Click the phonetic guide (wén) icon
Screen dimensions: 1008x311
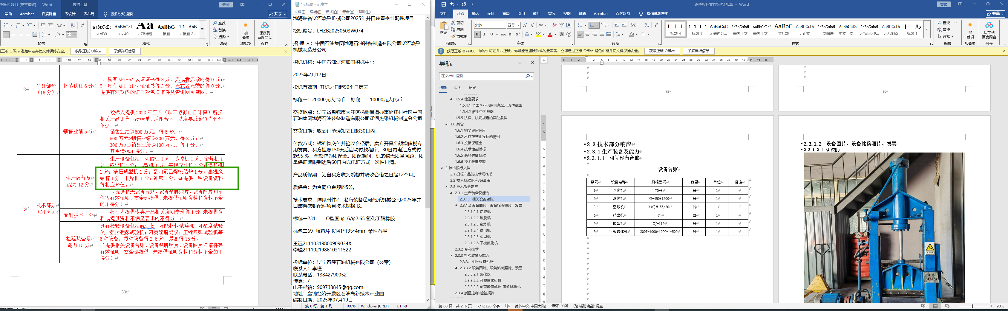tap(562, 25)
